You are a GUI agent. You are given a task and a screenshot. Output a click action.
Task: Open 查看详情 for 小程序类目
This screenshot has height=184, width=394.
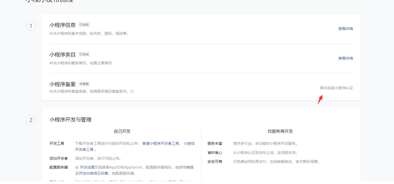(346, 58)
